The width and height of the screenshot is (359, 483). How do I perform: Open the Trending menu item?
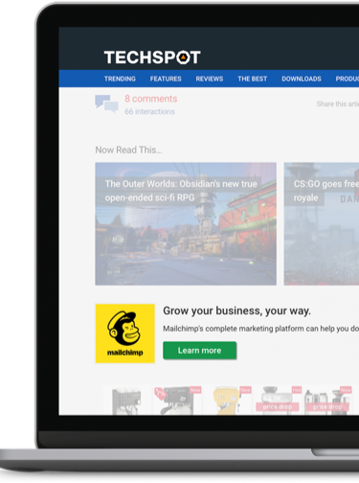[x=120, y=79]
